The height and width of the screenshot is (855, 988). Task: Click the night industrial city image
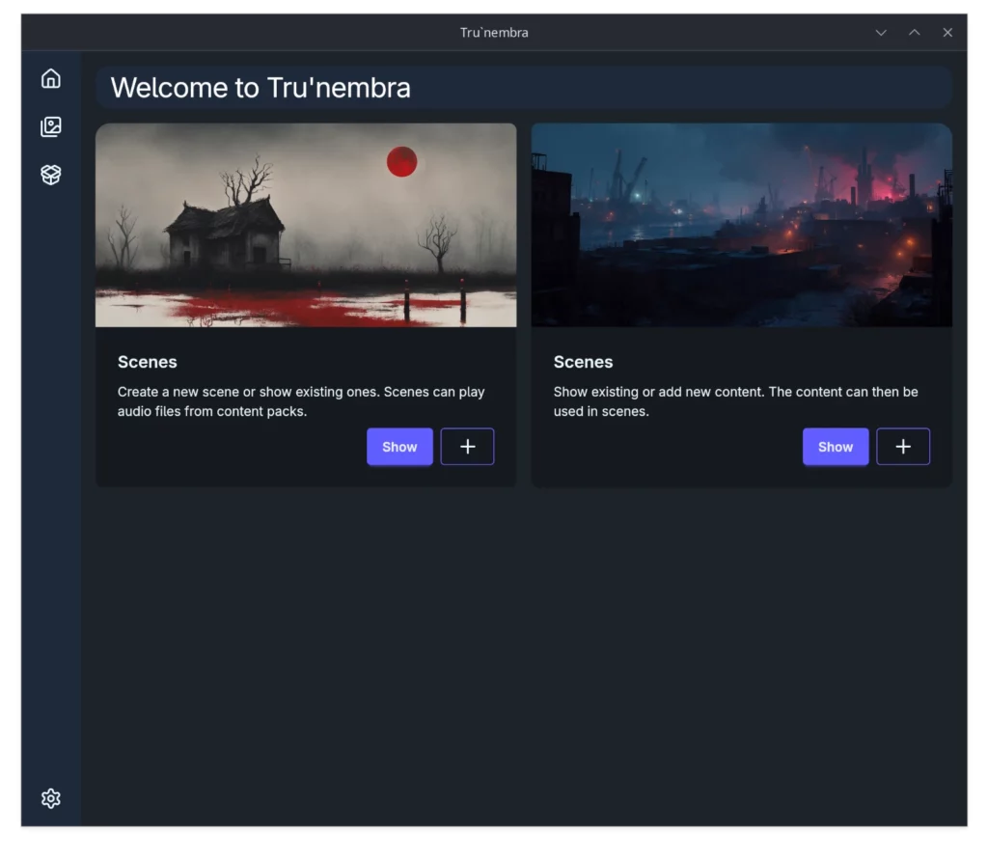pyautogui.click(x=742, y=225)
